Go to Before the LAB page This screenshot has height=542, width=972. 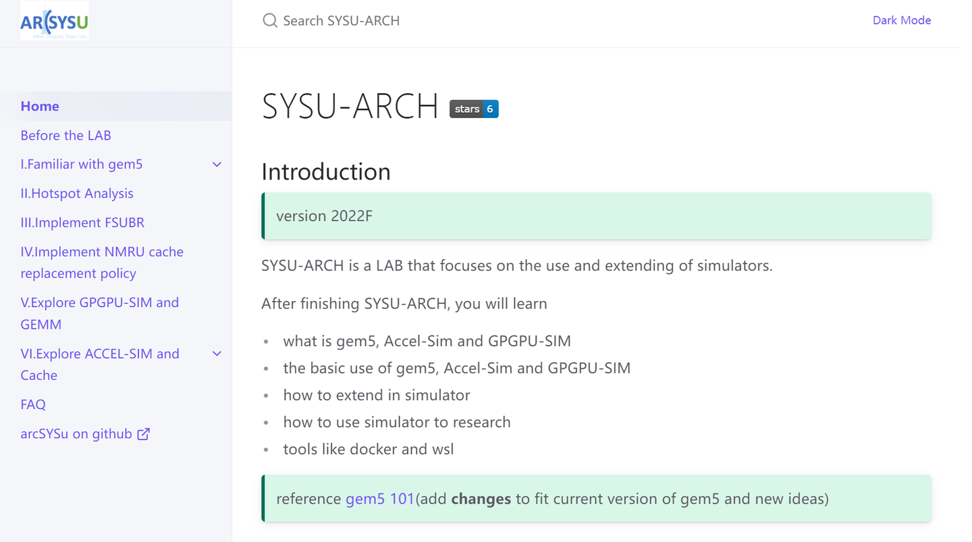point(65,135)
